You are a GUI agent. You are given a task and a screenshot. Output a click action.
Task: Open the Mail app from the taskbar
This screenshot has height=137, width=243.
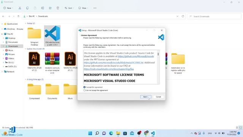132,133
